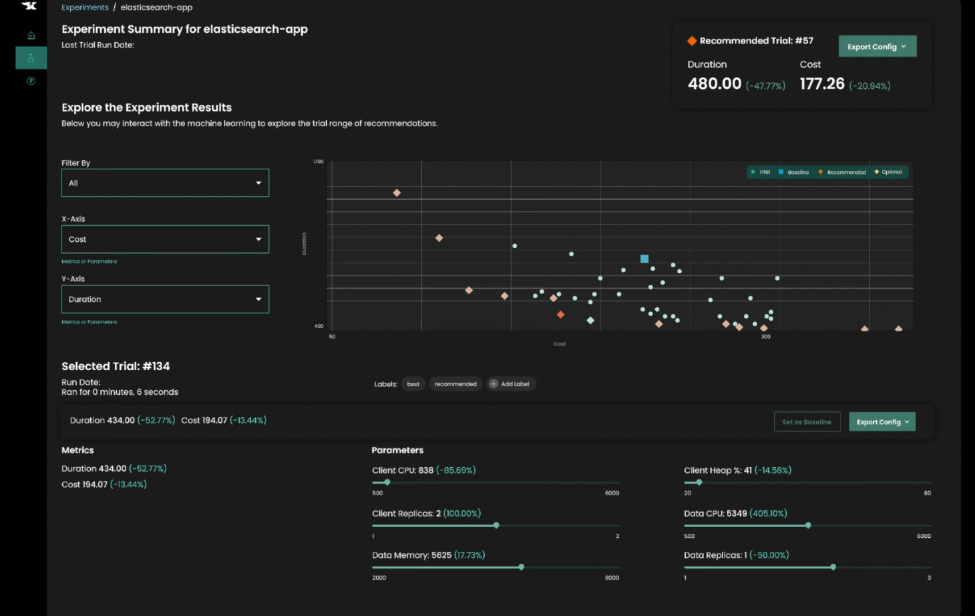The height and width of the screenshot is (616, 975).
Task: Click the 'recommended' label chip
Action: (455, 384)
